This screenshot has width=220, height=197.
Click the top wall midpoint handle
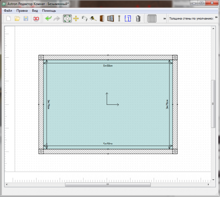108,55
